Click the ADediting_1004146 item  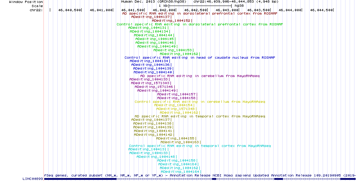click(155, 43)
